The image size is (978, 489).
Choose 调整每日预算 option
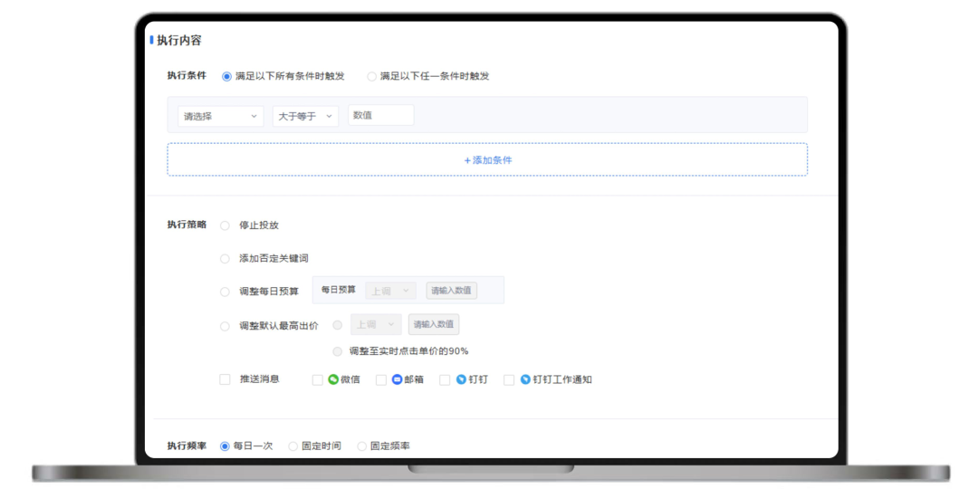coord(225,292)
